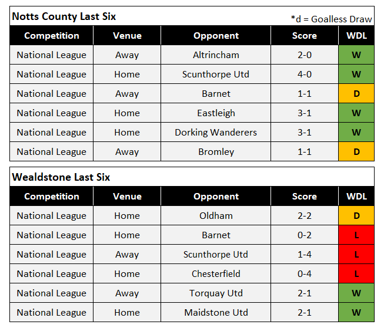Image resolution: width=384 pixels, height=328 pixels.
Task: Select the Goalless Draw legend note
Action: [331, 19]
